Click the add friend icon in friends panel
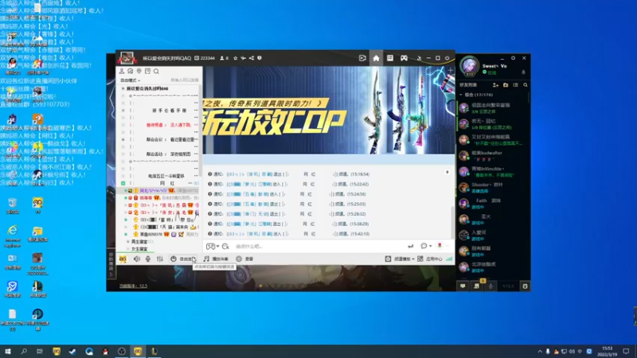Viewport: 637px width, 358px height. [495, 85]
